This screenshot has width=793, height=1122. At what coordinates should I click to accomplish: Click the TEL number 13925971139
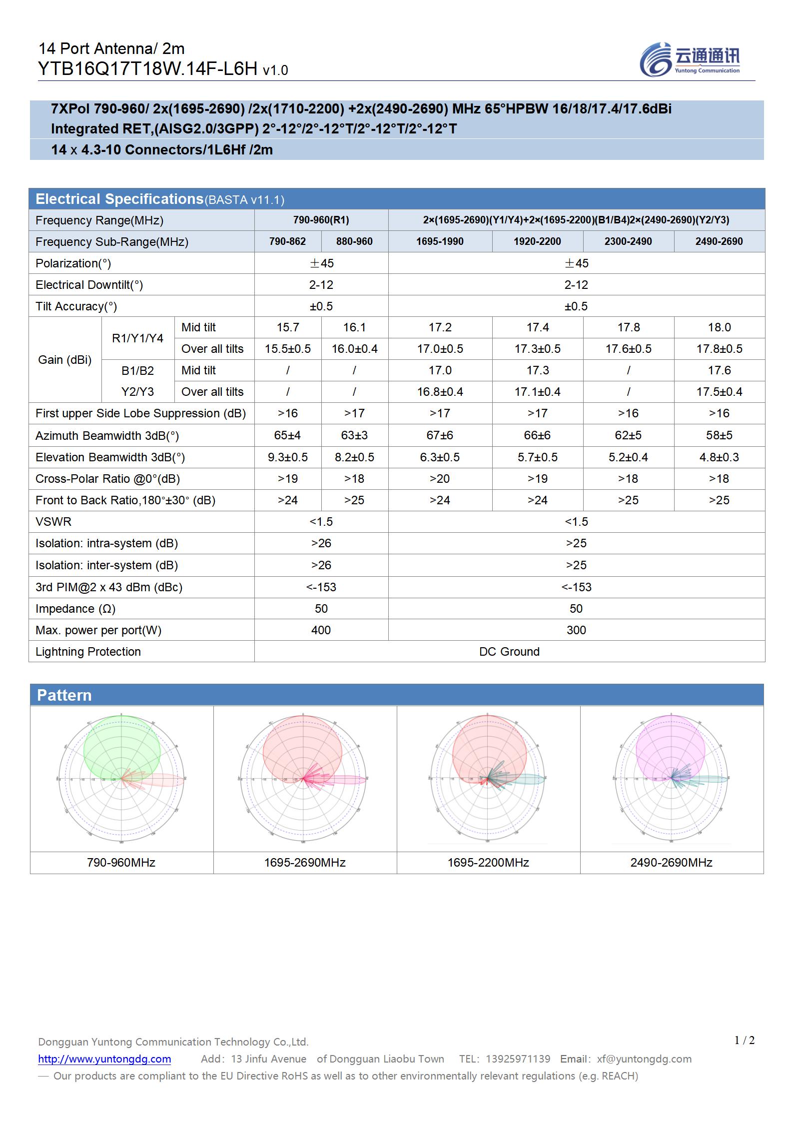(518, 1059)
